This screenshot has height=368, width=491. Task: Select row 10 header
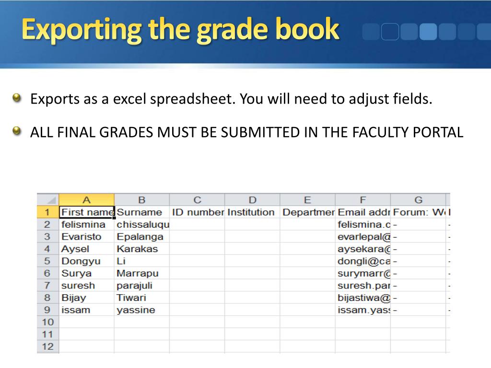point(48,322)
